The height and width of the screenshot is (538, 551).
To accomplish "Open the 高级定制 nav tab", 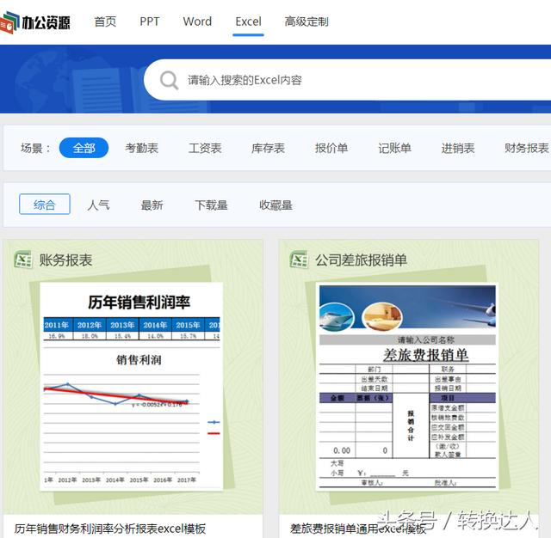I will pos(306,21).
